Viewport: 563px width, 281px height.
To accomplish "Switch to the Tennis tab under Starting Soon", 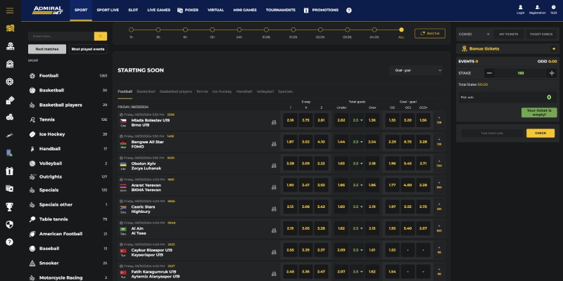I will tap(202, 92).
